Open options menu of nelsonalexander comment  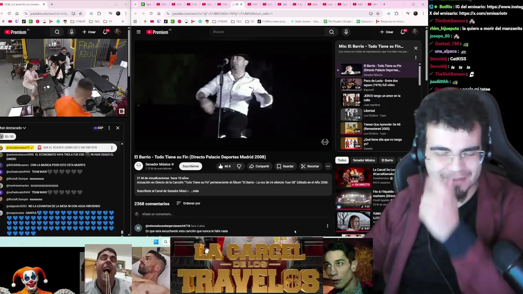coord(327,226)
